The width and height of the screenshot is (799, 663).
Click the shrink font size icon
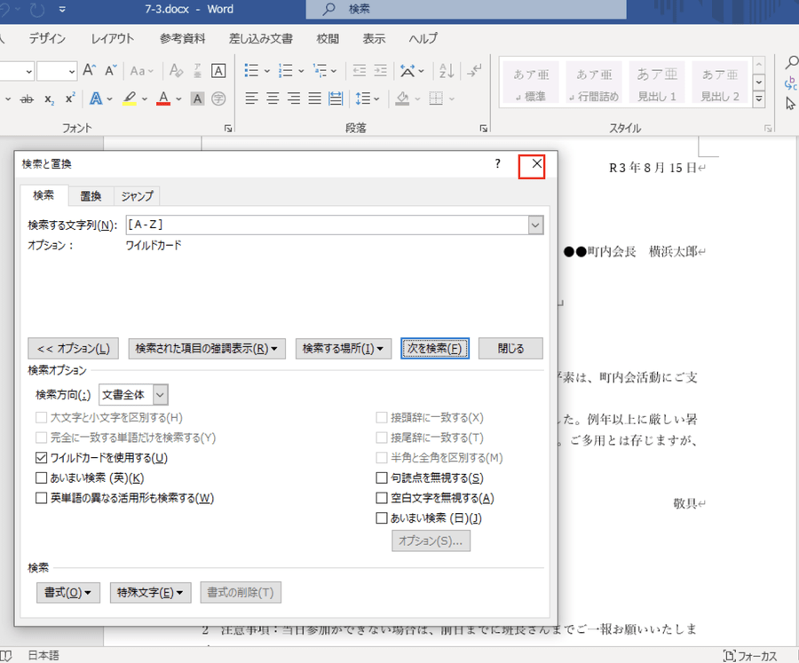pos(111,70)
